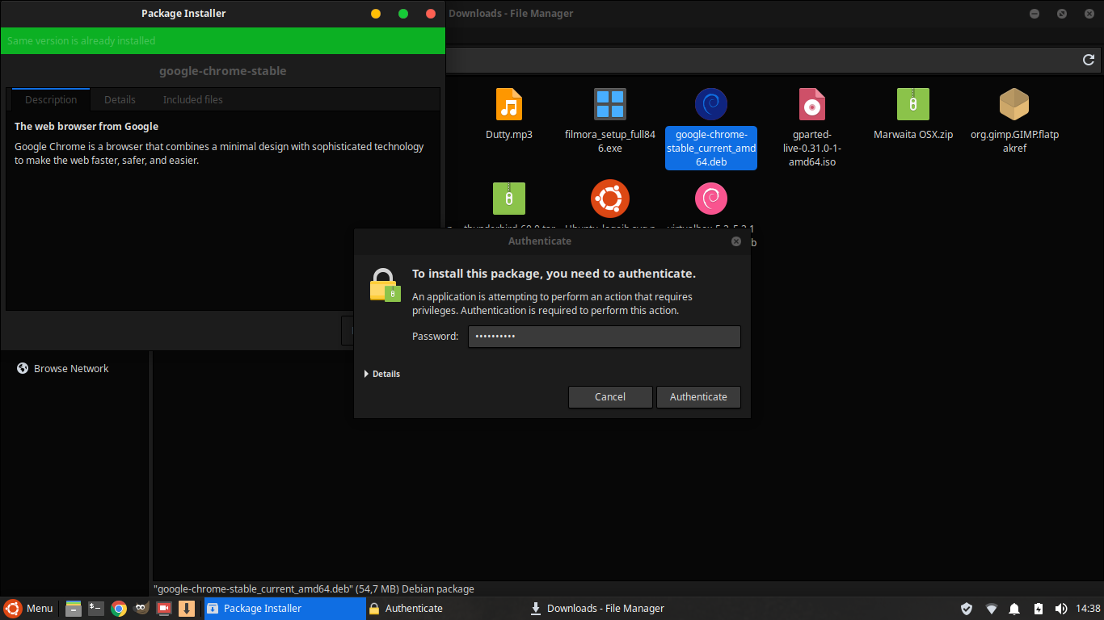Select the org.gimp.GIMP.flatpakref package icon
Viewport: 1104px width, 620px height.
[1013, 105]
